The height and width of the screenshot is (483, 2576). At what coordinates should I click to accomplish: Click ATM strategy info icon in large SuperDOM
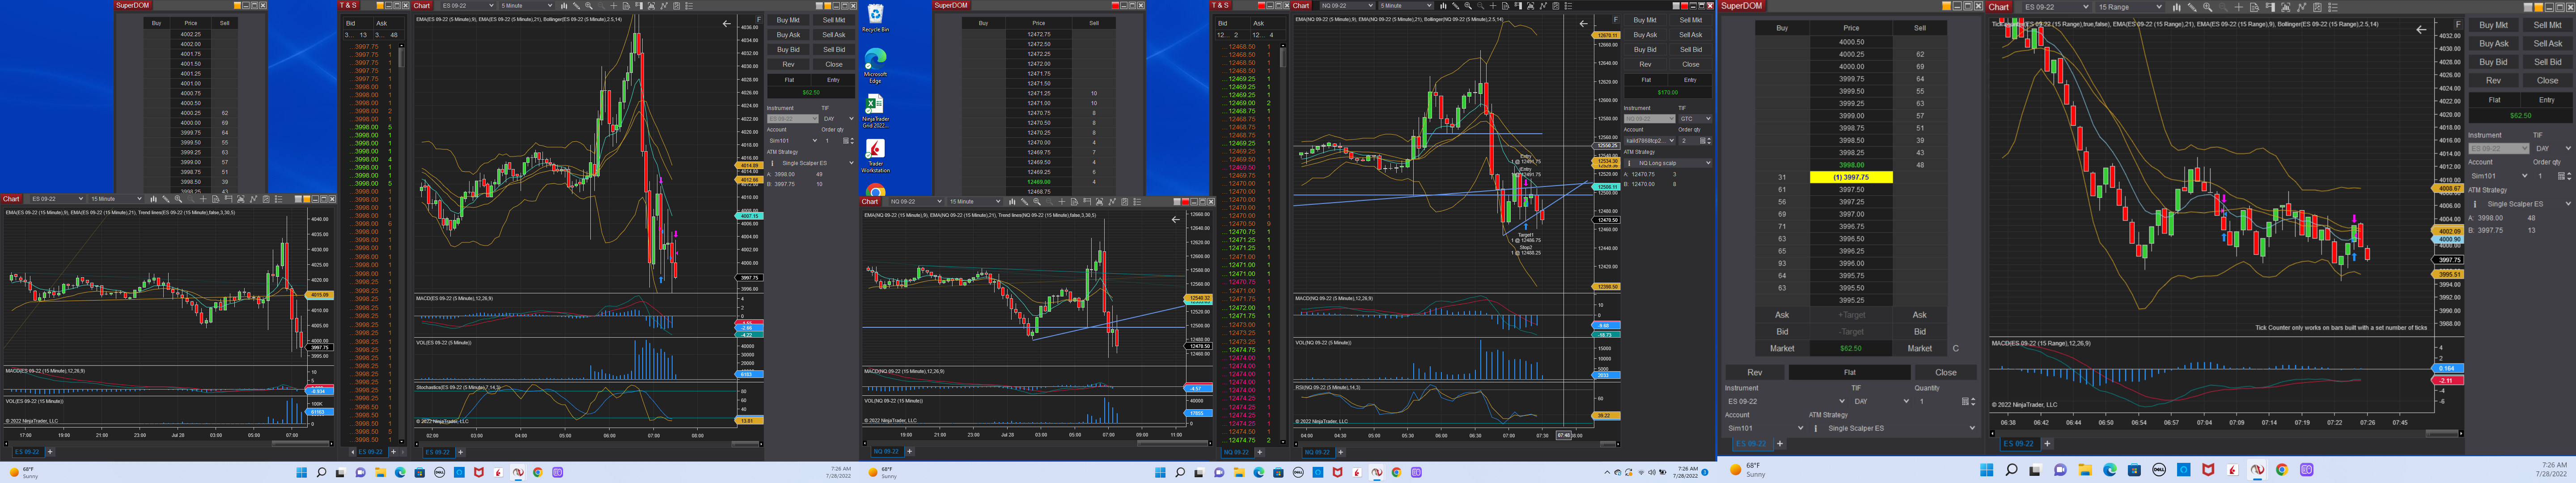click(1816, 428)
